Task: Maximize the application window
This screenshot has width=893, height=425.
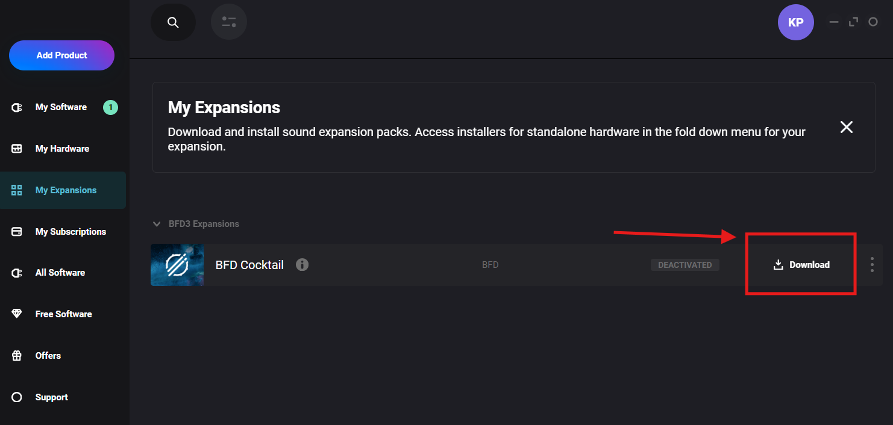Action: pyautogui.click(x=853, y=22)
